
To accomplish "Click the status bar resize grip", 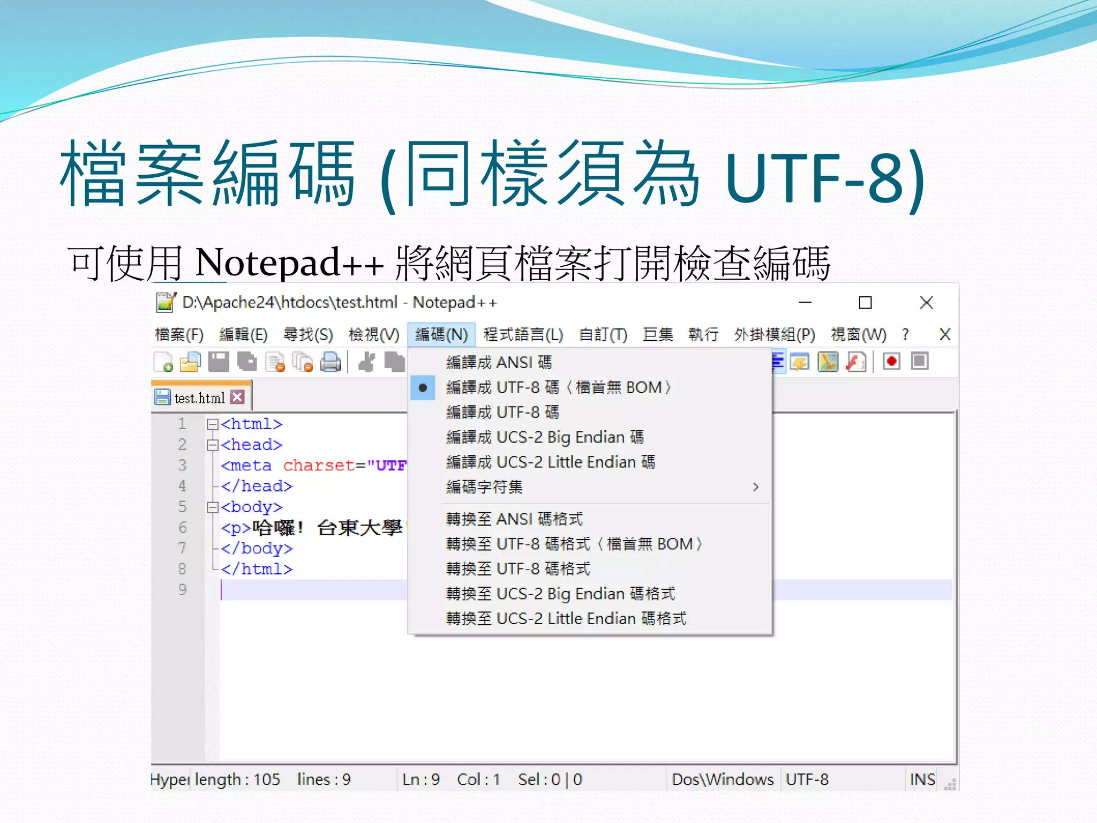I will click(x=950, y=785).
